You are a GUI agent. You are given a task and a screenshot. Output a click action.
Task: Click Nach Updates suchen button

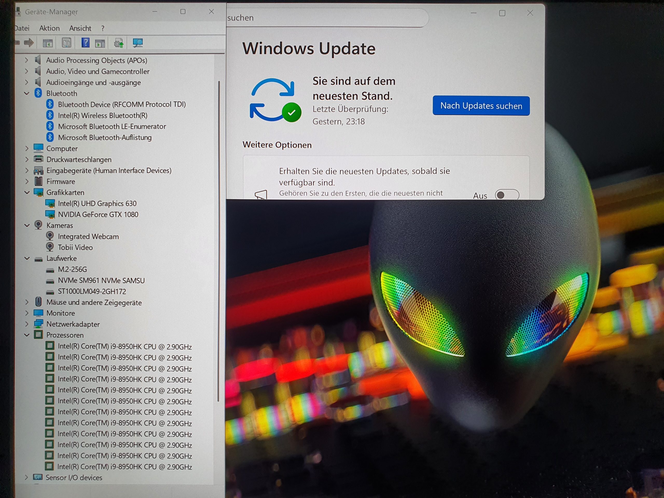481,106
